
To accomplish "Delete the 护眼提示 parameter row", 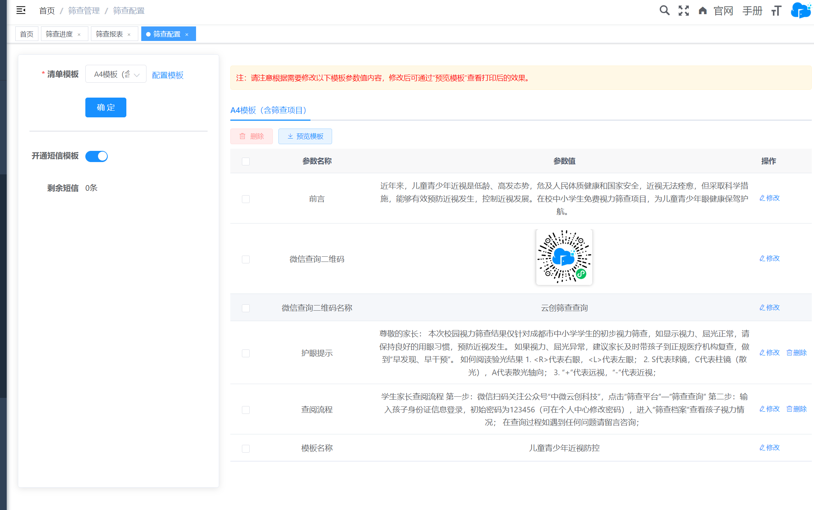I will pos(796,353).
